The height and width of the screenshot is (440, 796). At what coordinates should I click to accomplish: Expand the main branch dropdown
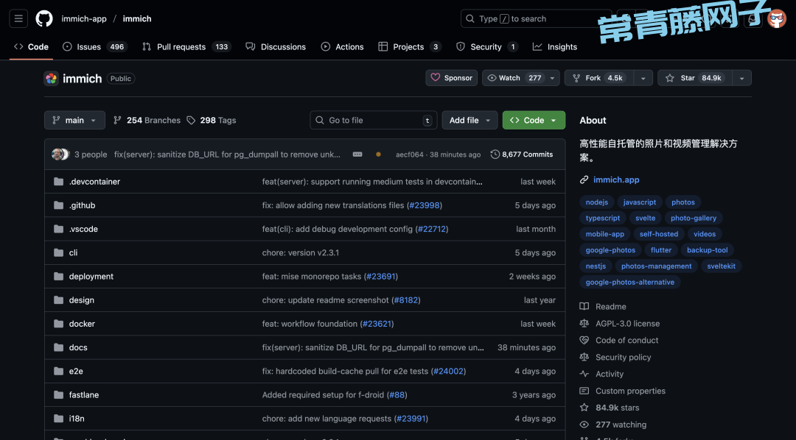[74, 121]
